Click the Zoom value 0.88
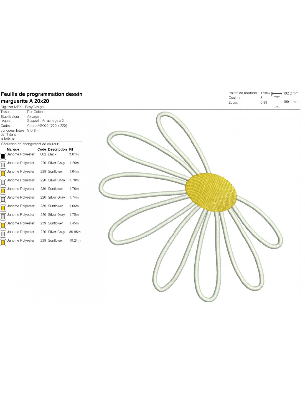The image size is (305, 394). click(x=264, y=103)
